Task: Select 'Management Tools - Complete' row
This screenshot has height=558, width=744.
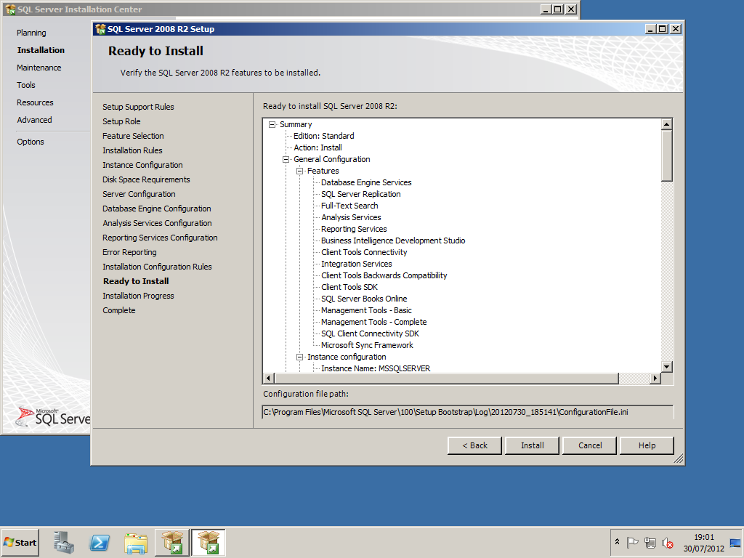Action: 374,322
